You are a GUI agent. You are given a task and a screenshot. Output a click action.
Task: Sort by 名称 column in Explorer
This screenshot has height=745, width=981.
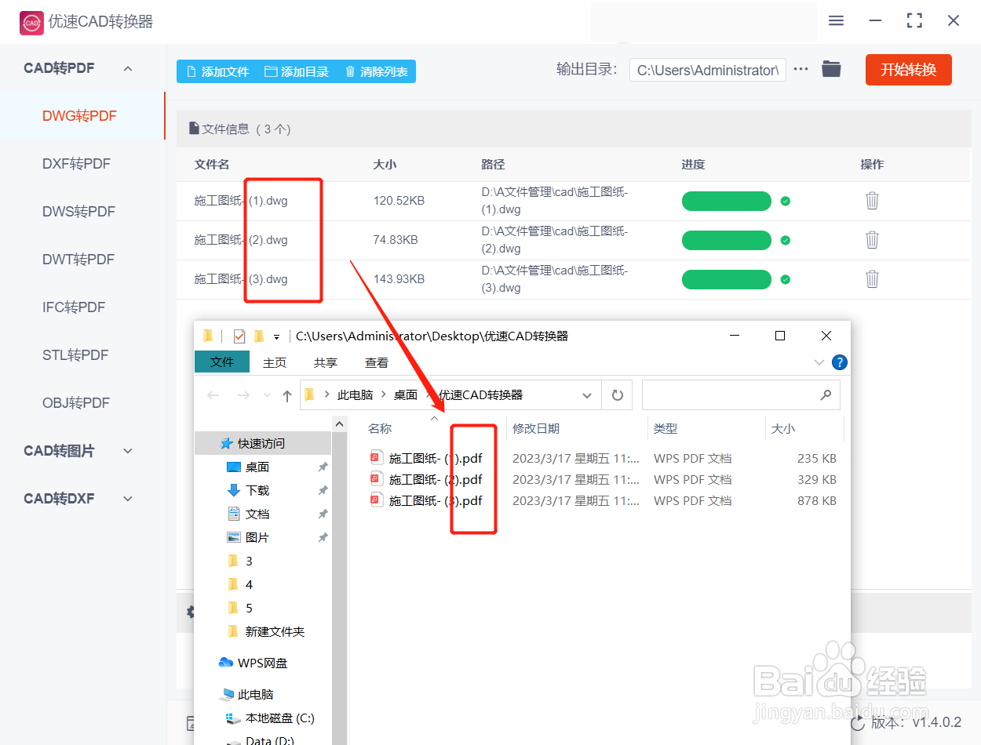[x=380, y=429]
